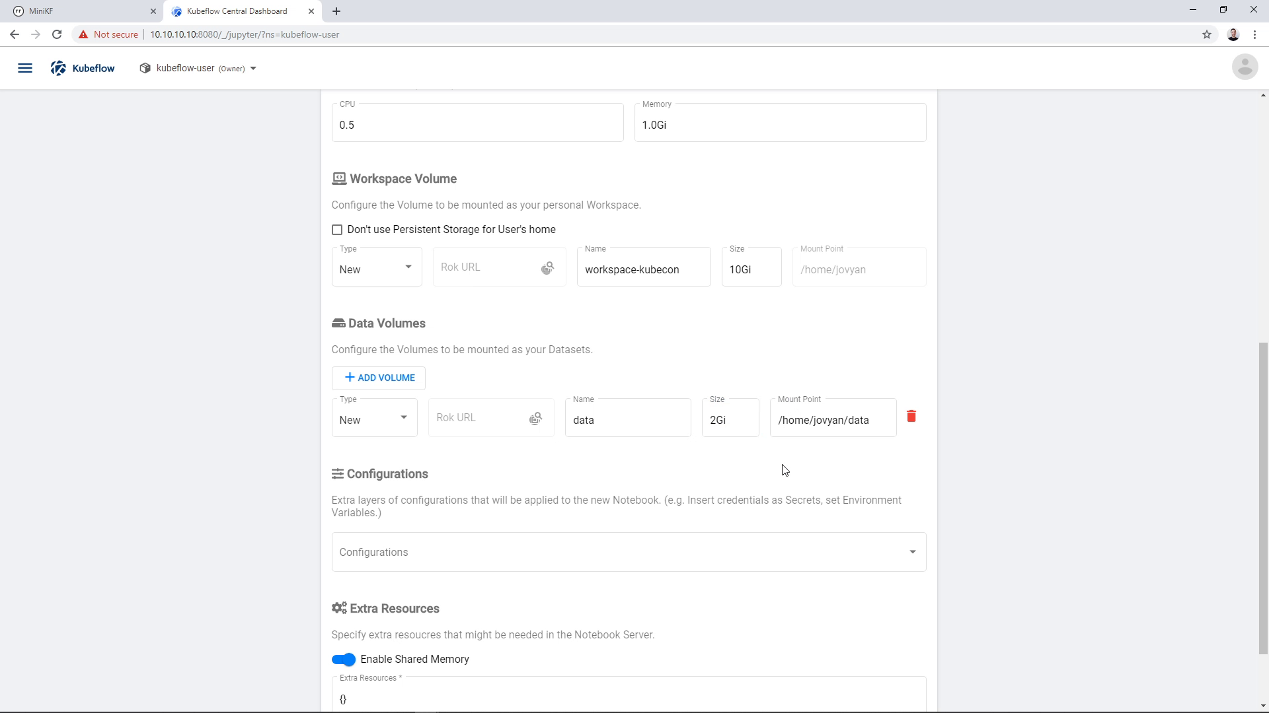Click the scrollbar down arrow

[1263, 706]
